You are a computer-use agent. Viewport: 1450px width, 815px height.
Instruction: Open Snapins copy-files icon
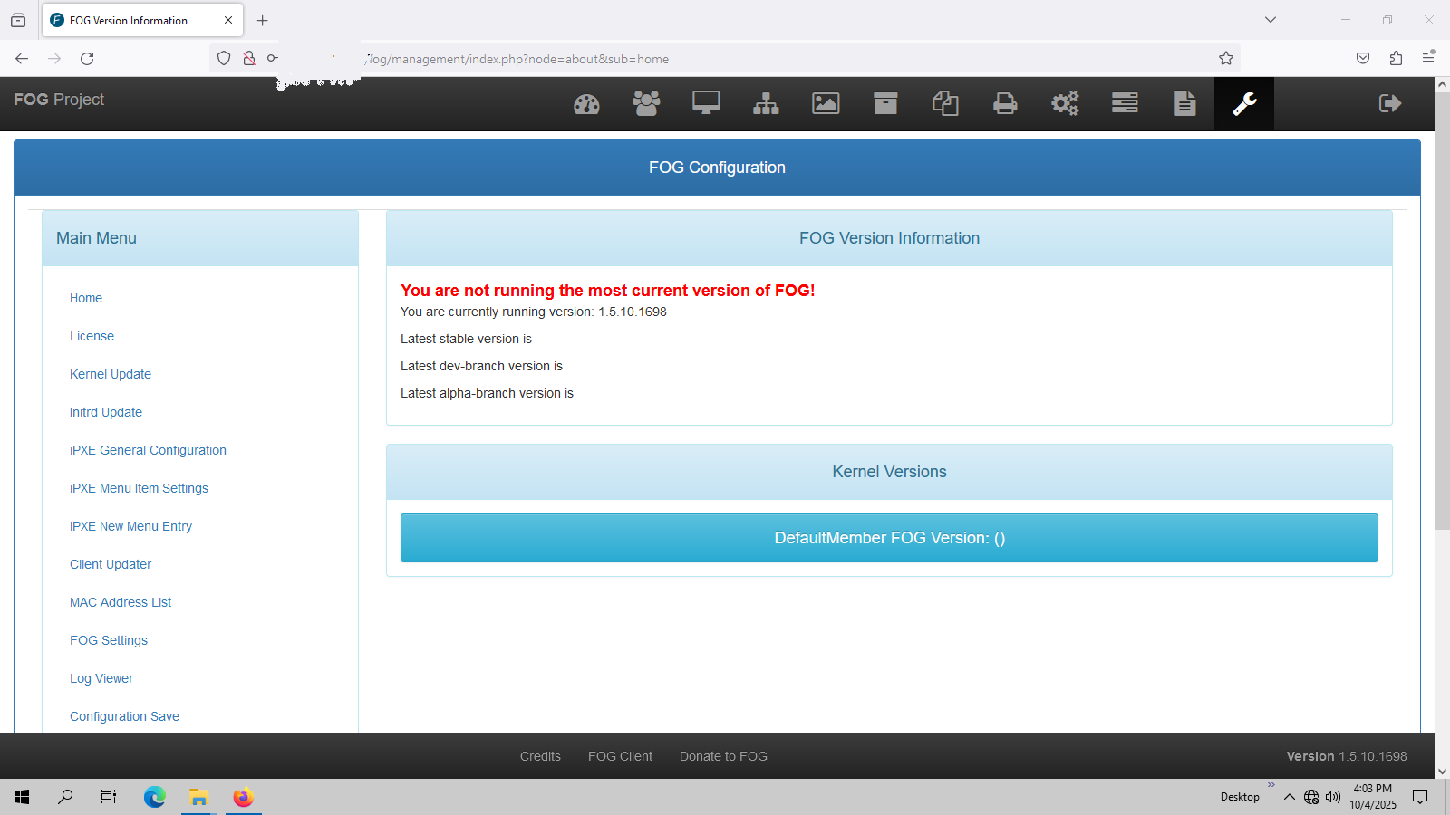pyautogui.click(x=945, y=103)
